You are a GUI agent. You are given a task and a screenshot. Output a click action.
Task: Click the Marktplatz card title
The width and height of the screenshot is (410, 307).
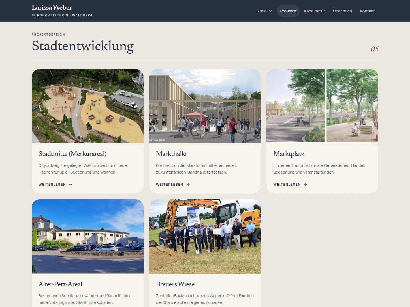(289, 154)
